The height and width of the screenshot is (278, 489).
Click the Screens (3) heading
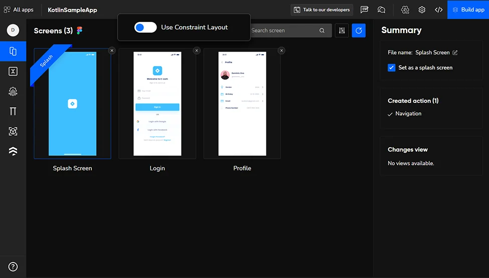pyautogui.click(x=53, y=31)
